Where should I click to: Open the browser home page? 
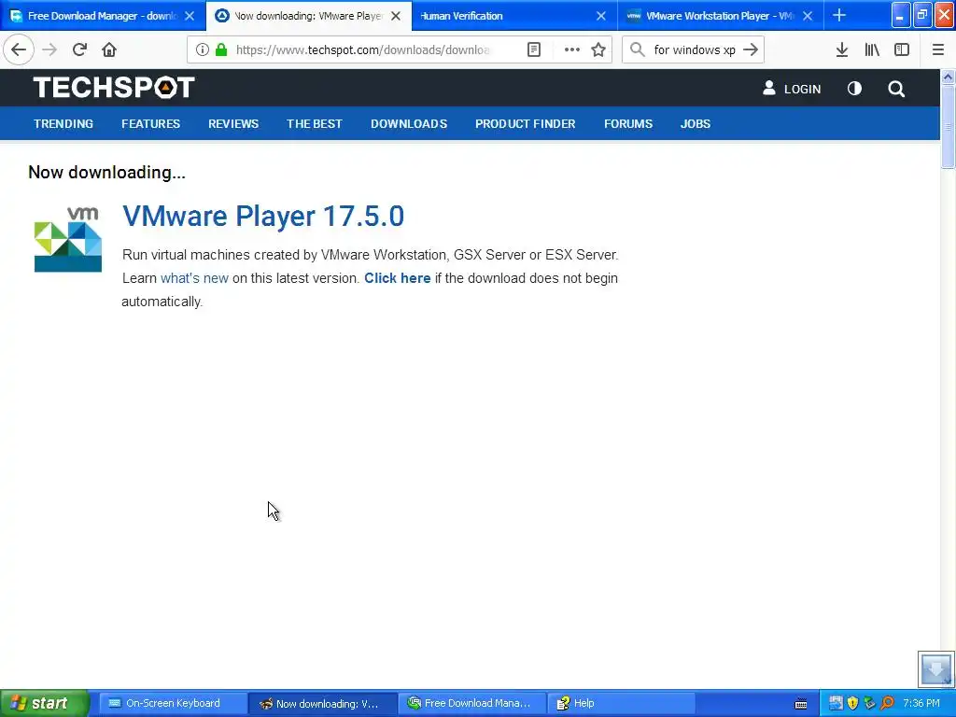(109, 49)
